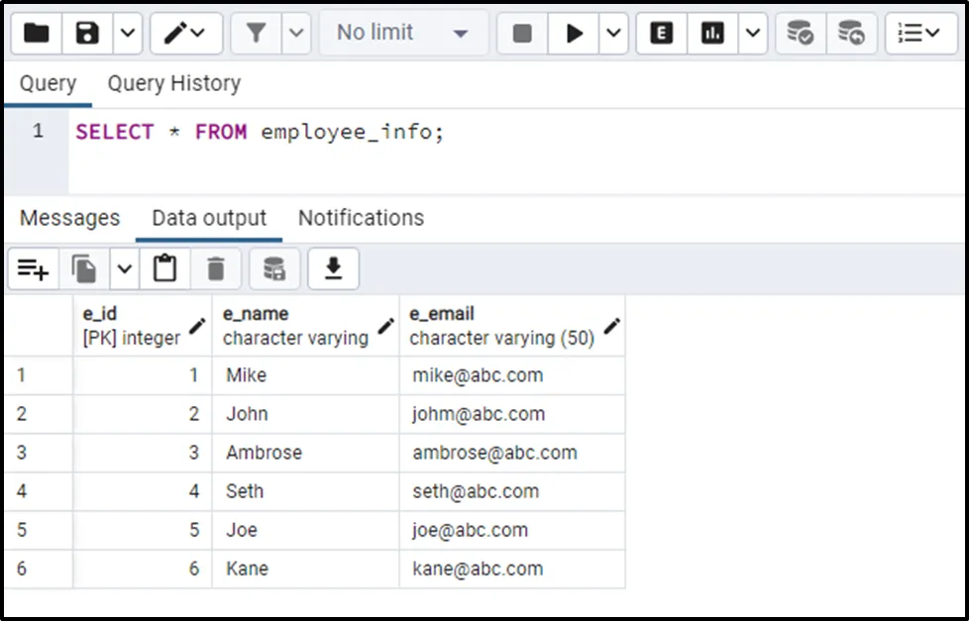
Task: Click the Stop query square icon
Action: coord(522,34)
